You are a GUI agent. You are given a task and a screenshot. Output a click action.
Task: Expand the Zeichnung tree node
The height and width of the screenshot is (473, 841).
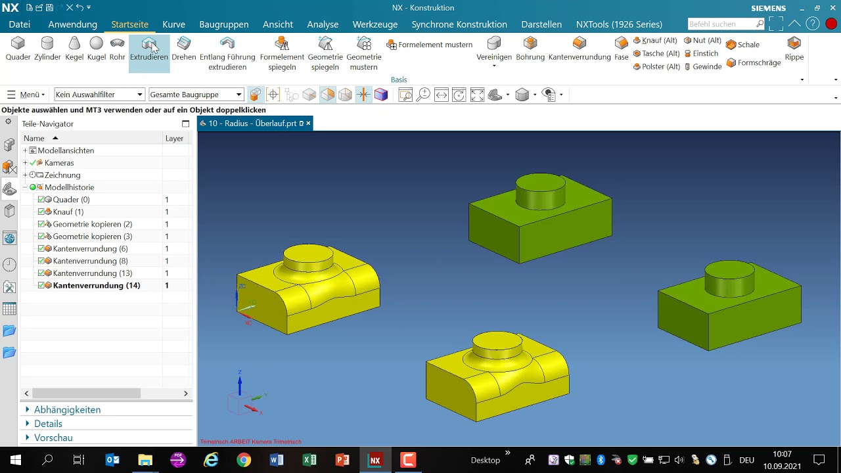coord(25,175)
